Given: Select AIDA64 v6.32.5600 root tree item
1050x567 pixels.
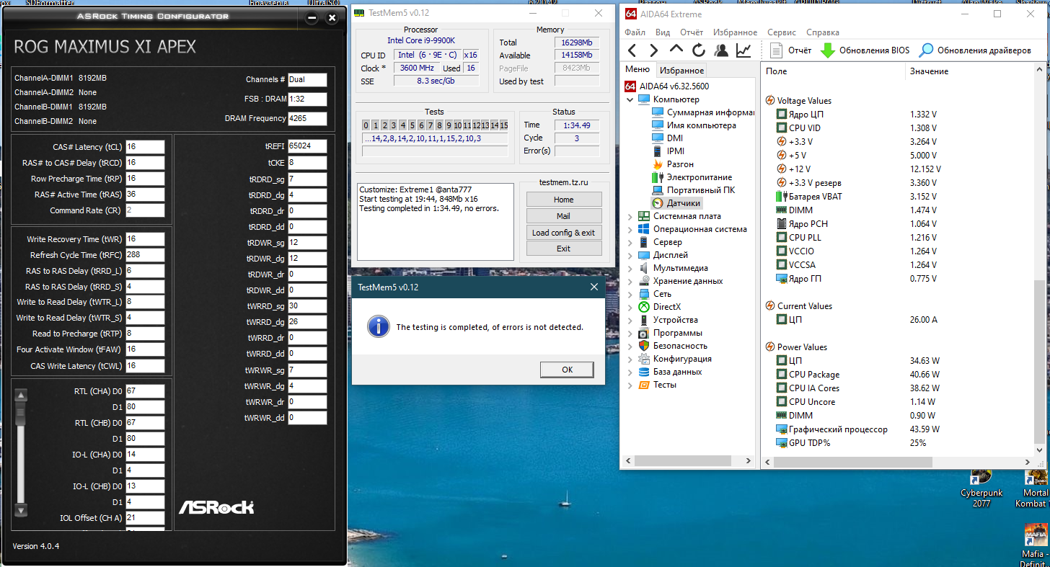Looking at the screenshot, I should pyautogui.click(x=666, y=86).
